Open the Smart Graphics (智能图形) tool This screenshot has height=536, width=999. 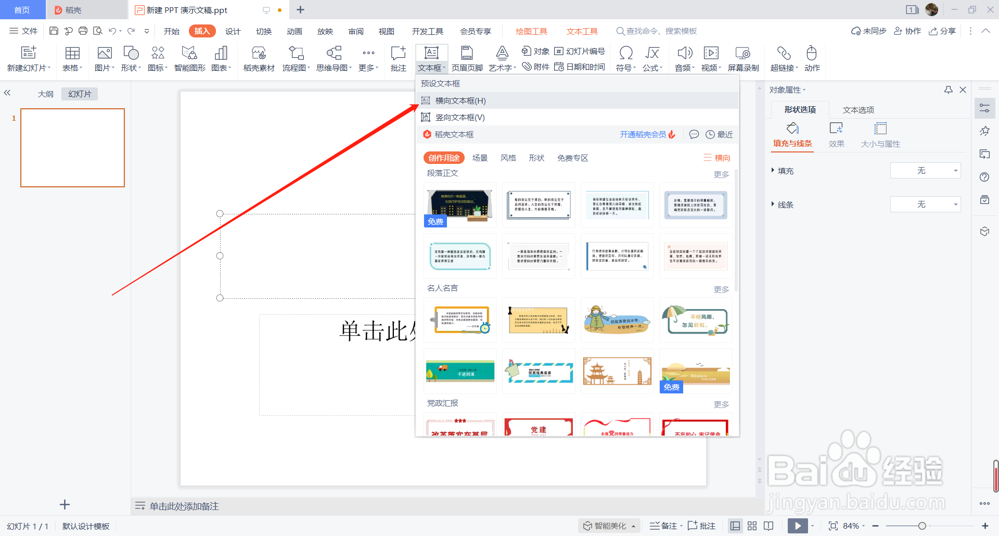pyautogui.click(x=189, y=58)
